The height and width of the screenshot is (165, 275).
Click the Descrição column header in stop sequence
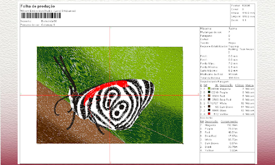point(226,85)
